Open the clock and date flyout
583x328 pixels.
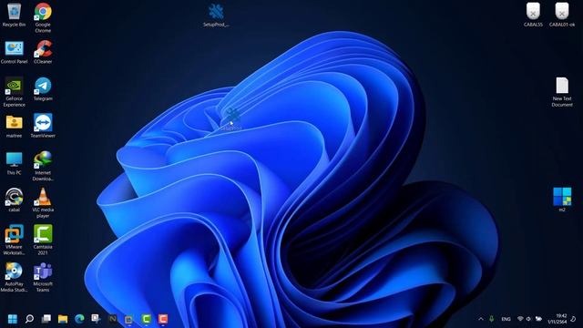pyautogui.click(x=557, y=319)
